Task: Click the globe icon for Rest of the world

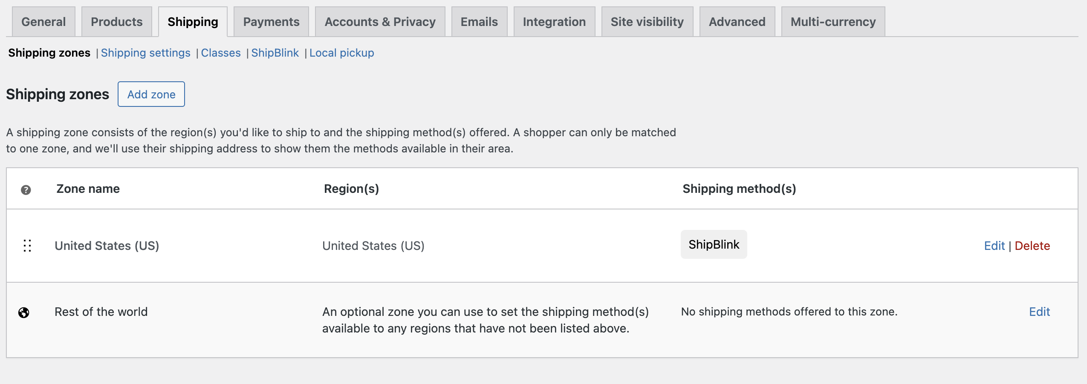Action: pyautogui.click(x=24, y=313)
